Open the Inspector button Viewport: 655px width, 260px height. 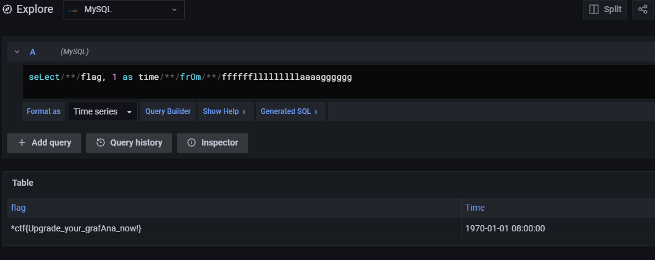(212, 142)
